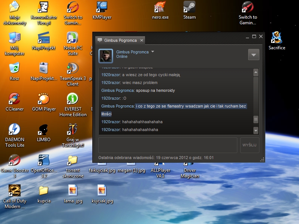Click the chat scrollbar up arrow
Viewport: 299px width, 224px height.
[x=256, y=72]
